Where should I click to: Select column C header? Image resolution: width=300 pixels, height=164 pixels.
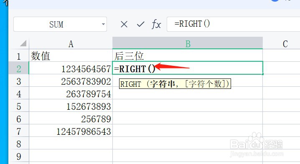(x=282, y=44)
